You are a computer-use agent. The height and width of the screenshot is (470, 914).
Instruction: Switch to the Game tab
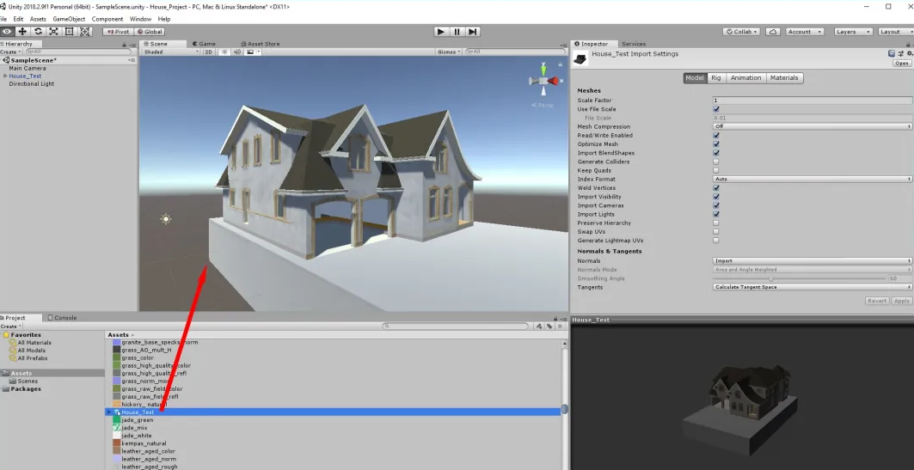point(203,44)
